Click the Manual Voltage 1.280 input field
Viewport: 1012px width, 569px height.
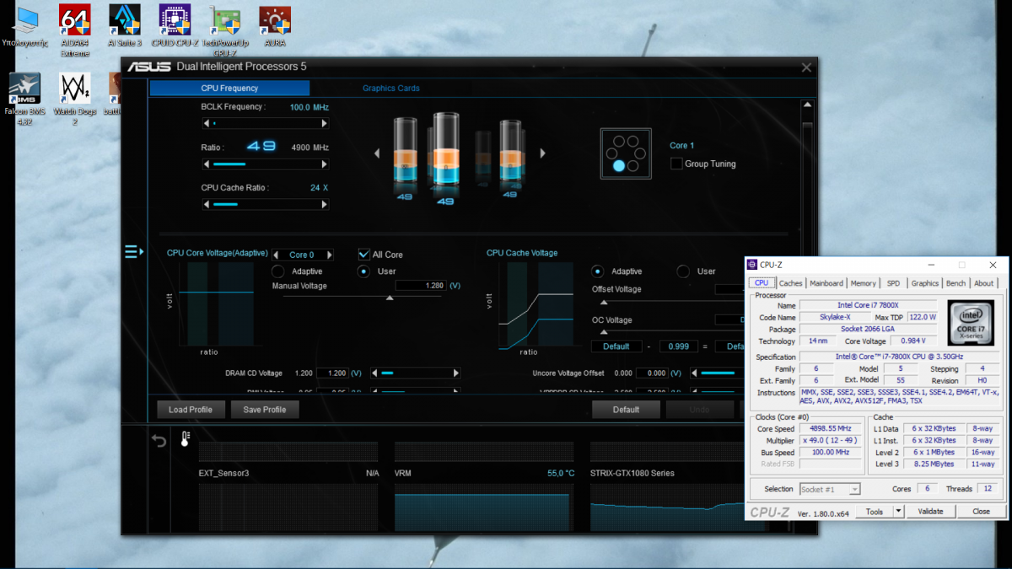coord(420,286)
